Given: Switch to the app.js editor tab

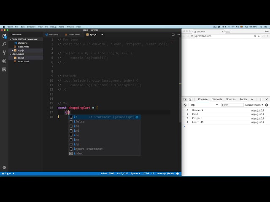Looking at the screenshot, I should coord(92,35).
